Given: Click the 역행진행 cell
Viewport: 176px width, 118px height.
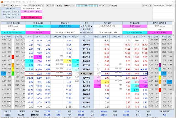Looking at the screenshot, I should 86,29.
